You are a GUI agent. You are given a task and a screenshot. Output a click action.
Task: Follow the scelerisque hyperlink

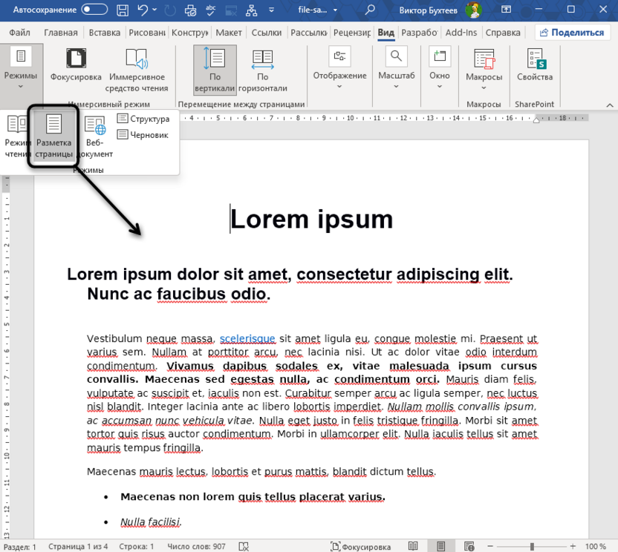247,338
